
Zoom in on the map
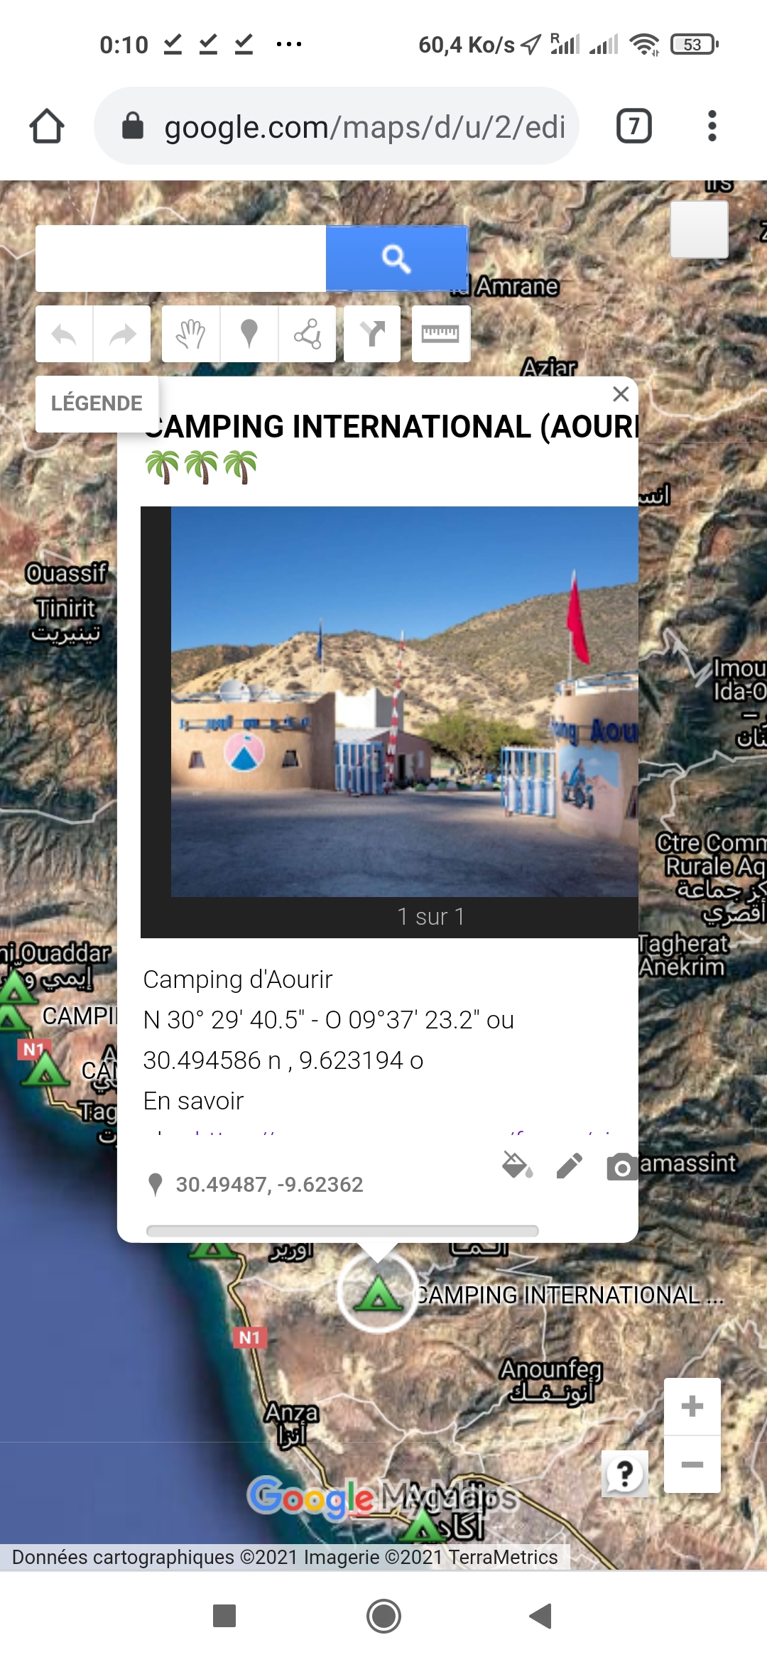pos(692,1406)
